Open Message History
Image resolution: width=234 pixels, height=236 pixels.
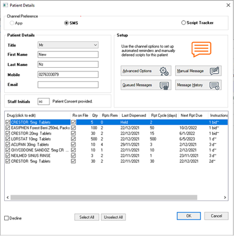(x=198, y=85)
